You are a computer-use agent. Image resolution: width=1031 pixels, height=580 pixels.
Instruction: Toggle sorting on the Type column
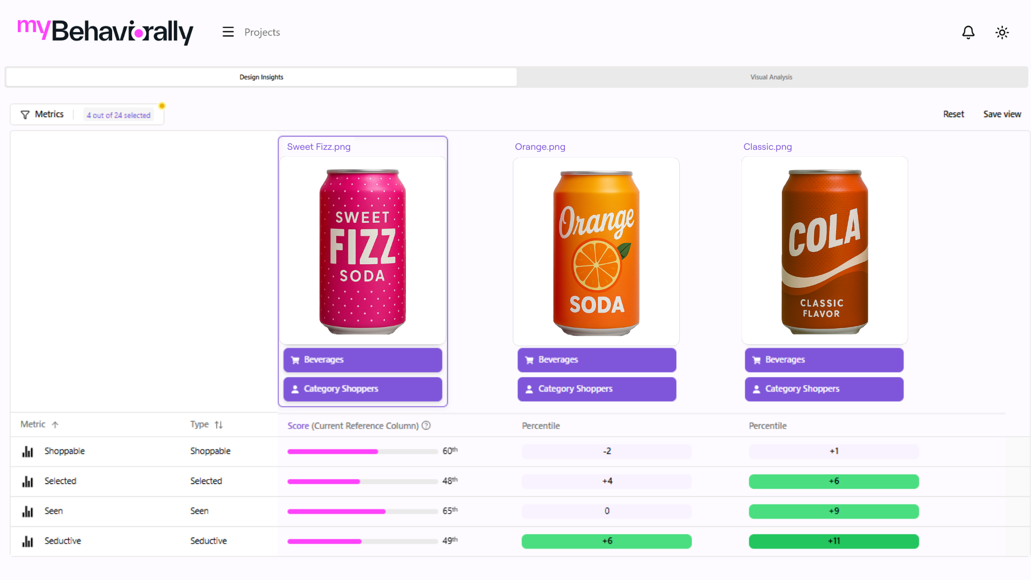click(219, 425)
